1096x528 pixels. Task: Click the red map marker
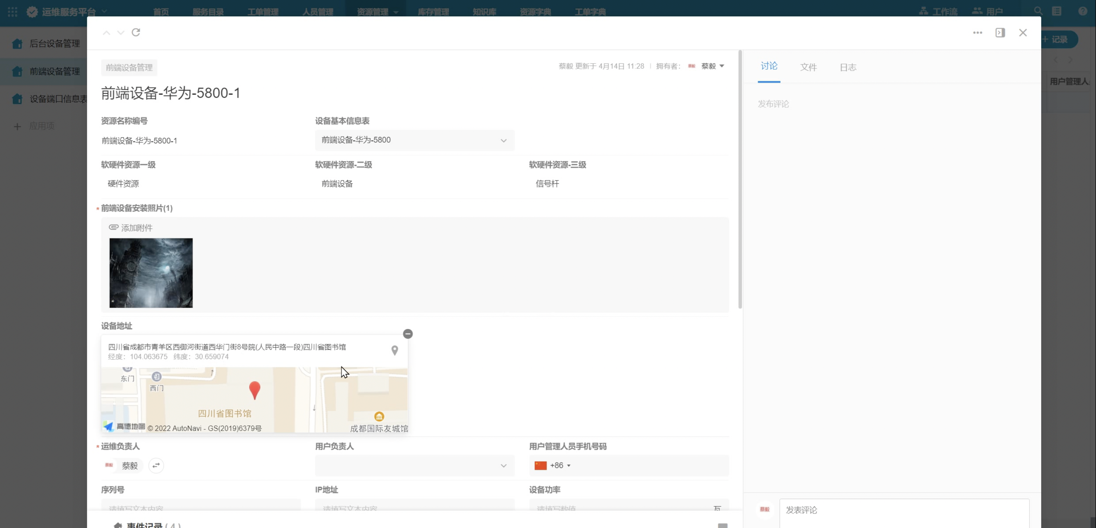(255, 390)
